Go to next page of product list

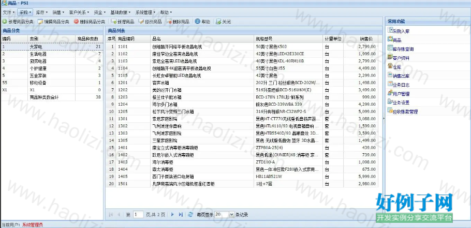172,215
